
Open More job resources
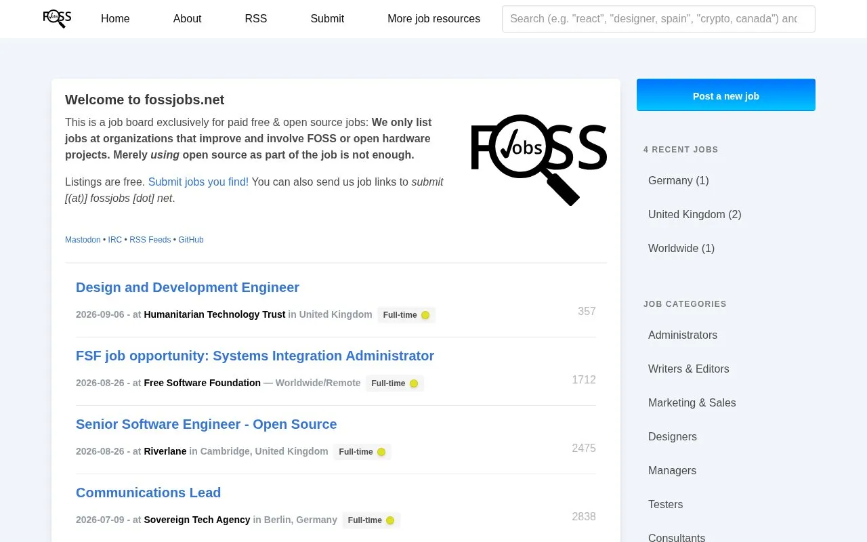pyautogui.click(x=433, y=19)
